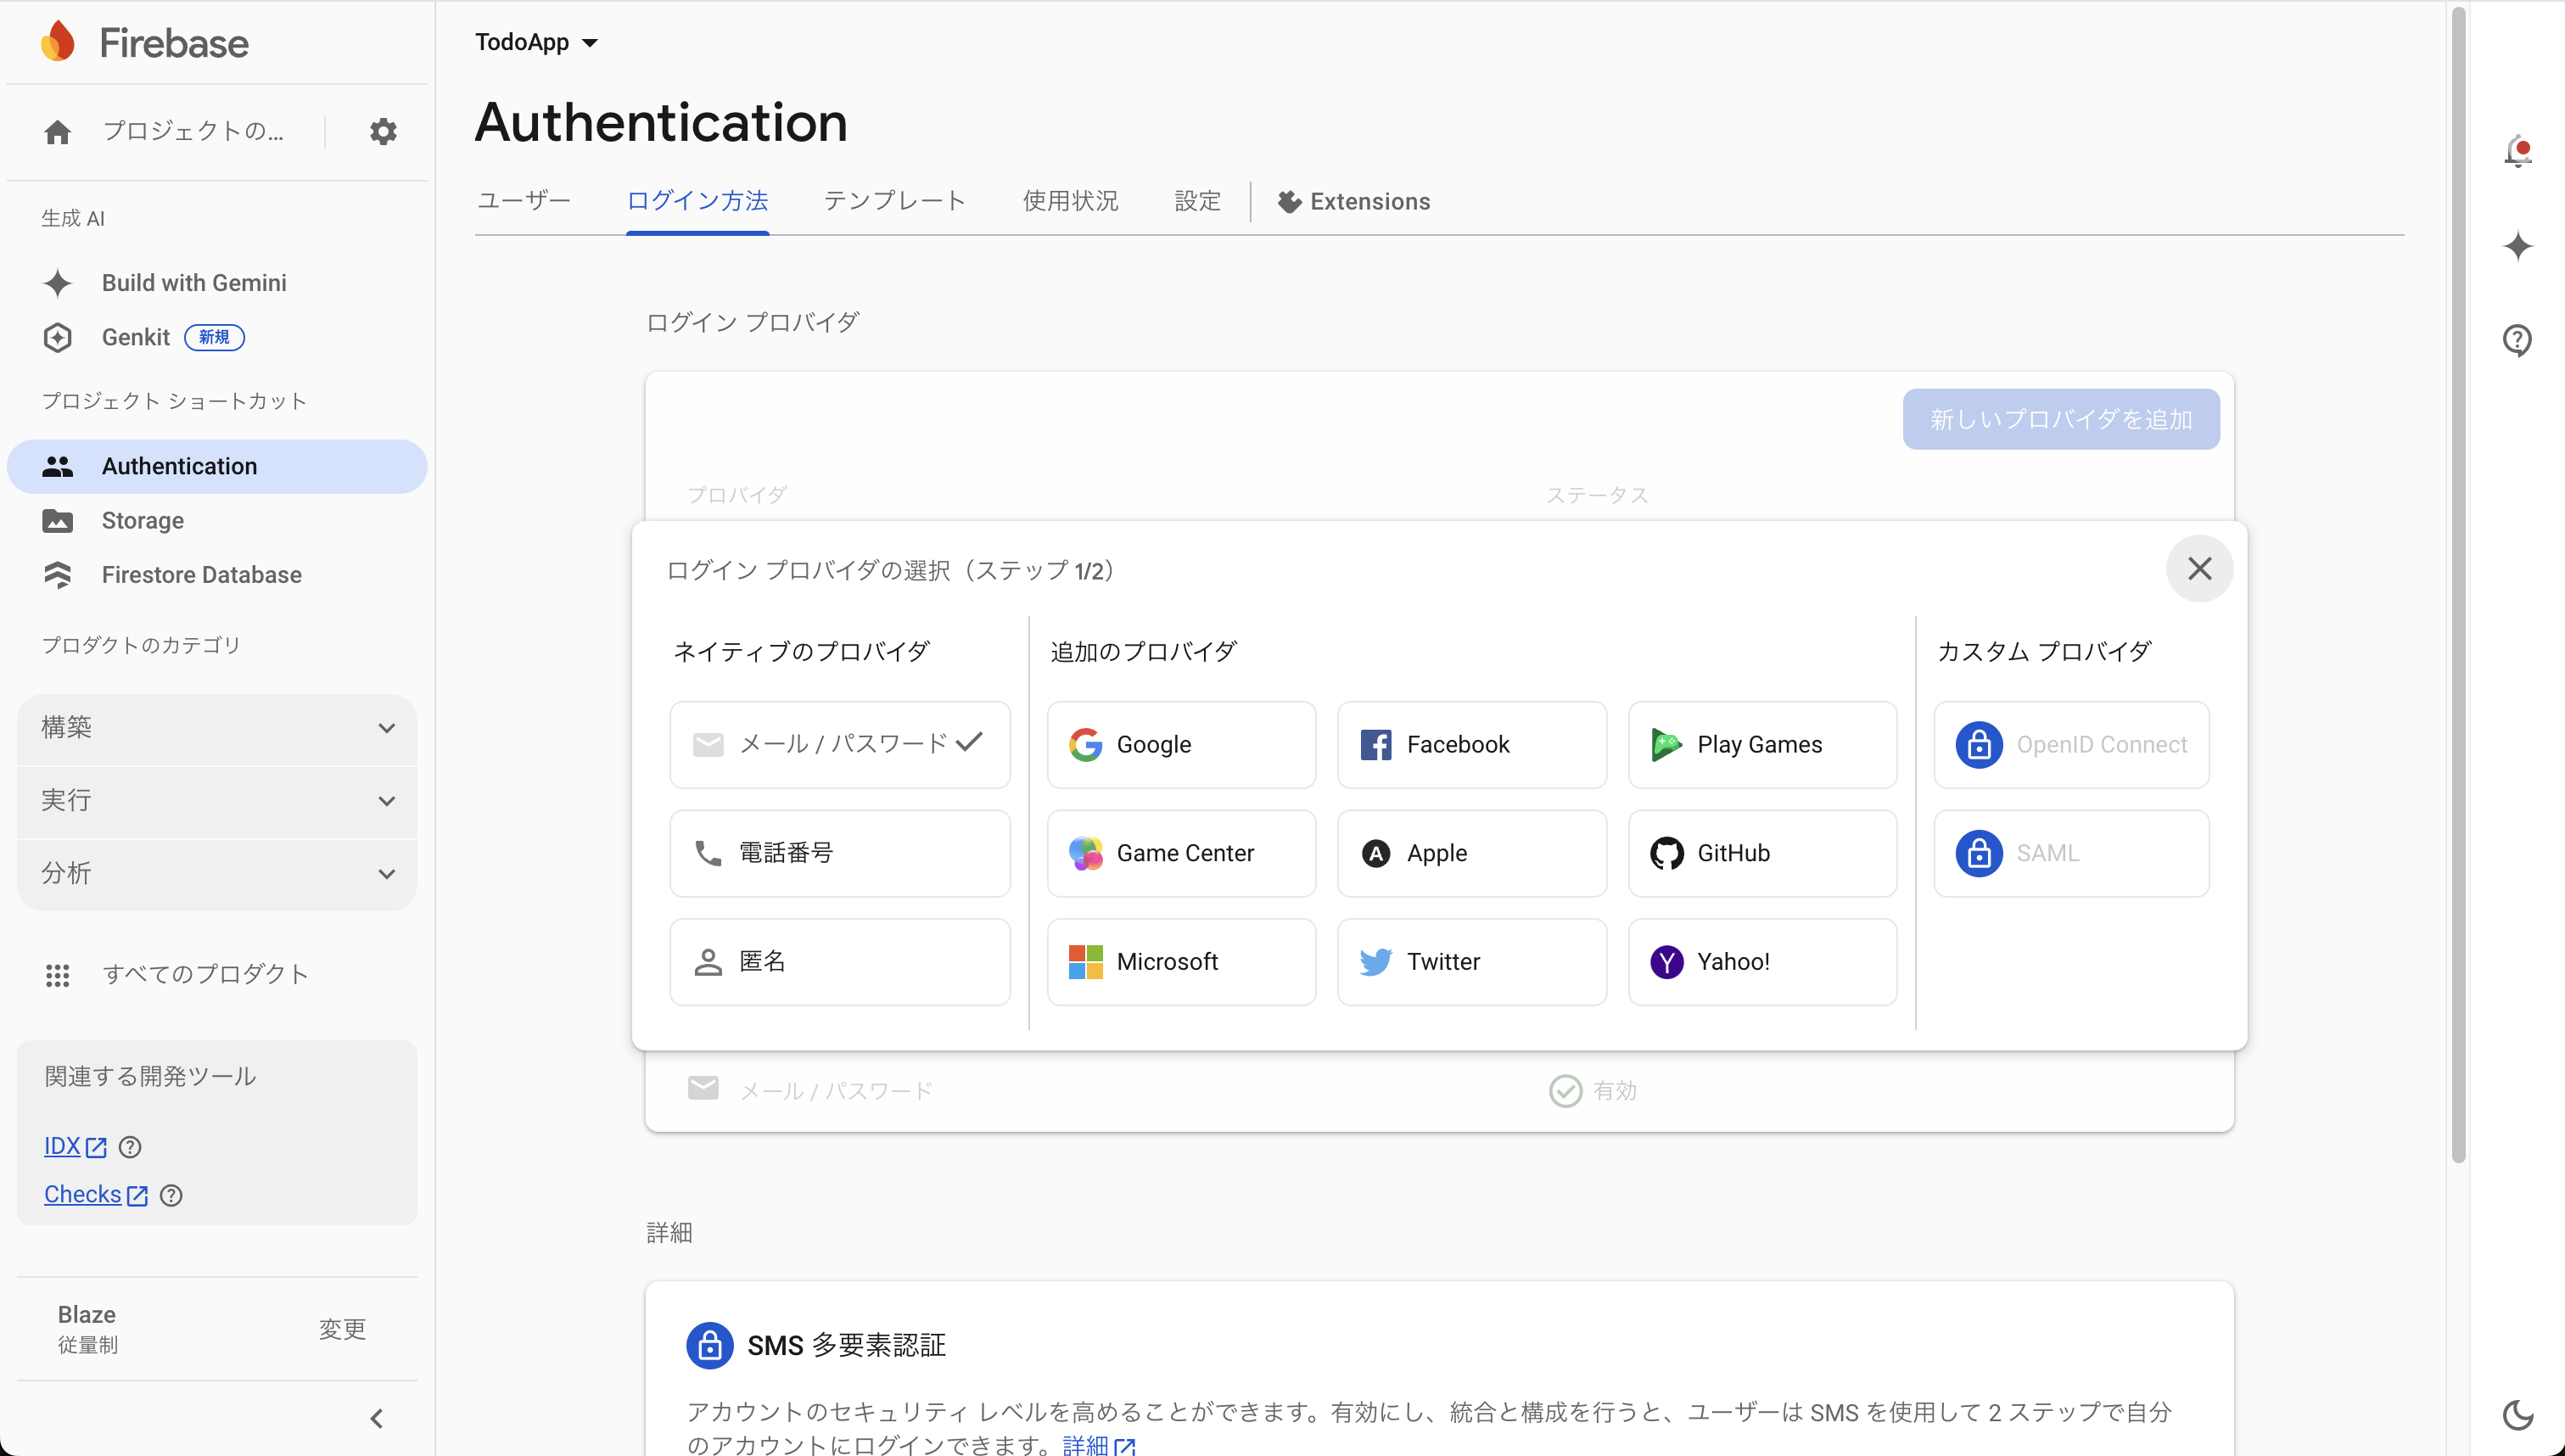Click Build with Gemini sparkle icon
Viewport: 2565px width, 1456px height.
pos(58,283)
